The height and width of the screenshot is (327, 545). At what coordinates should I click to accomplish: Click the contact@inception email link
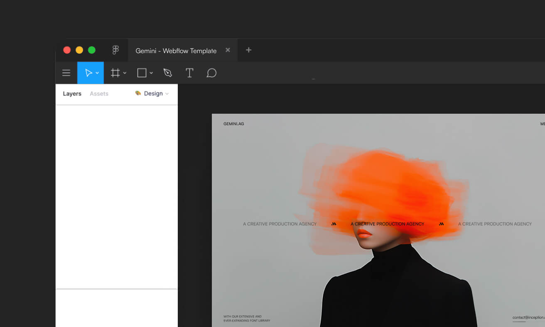(528, 317)
